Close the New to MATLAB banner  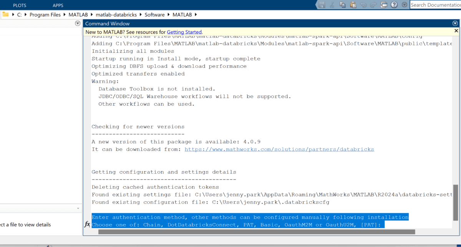(x=456, y=31)
